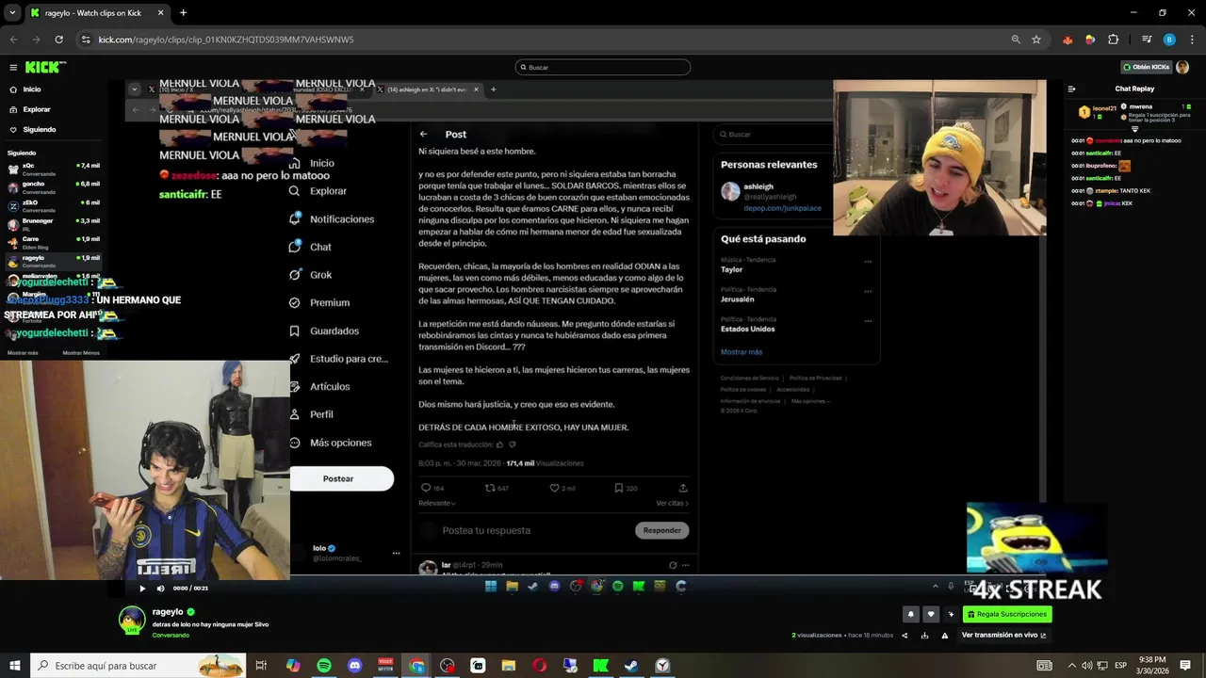Open the Chrome profile avatar
This screenshot has width=1206, height=678.
click(1169, 40)
